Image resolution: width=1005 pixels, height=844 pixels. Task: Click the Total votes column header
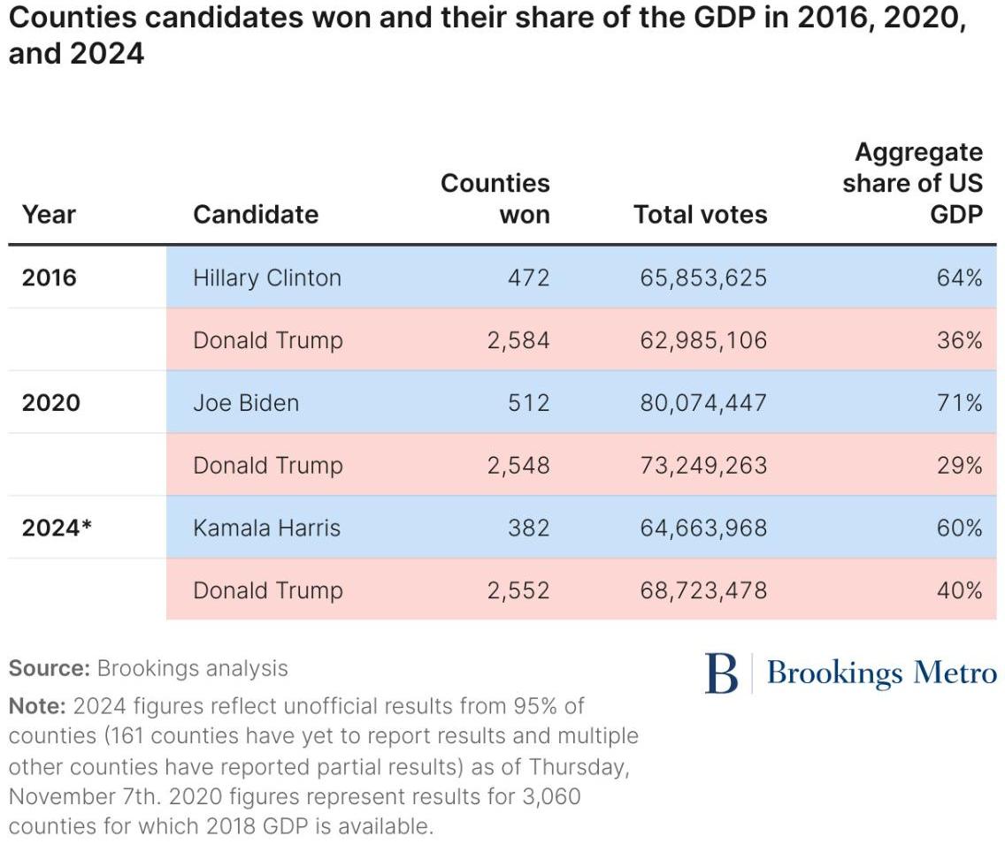tap(700, 214)
